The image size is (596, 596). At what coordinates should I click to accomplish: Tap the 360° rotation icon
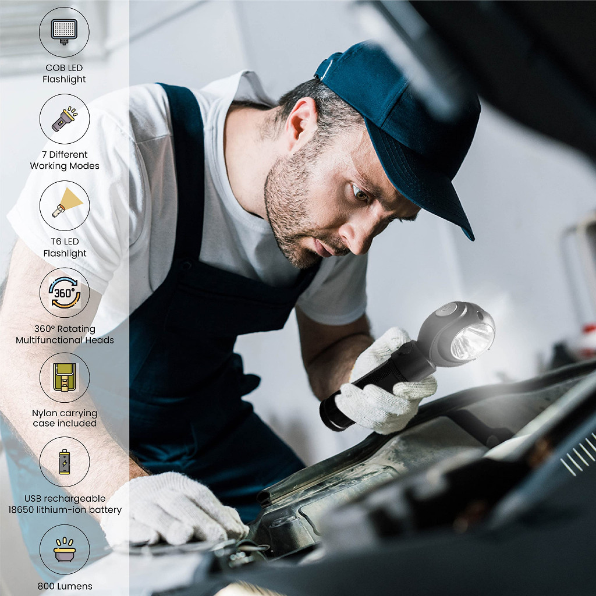pyautogui.click(x=64, y=293)
